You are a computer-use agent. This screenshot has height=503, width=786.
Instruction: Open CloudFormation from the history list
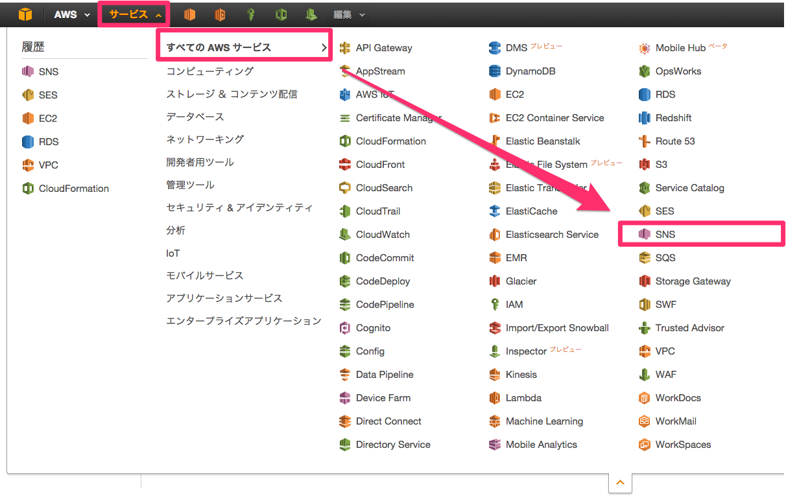click(x=73, y=189)
